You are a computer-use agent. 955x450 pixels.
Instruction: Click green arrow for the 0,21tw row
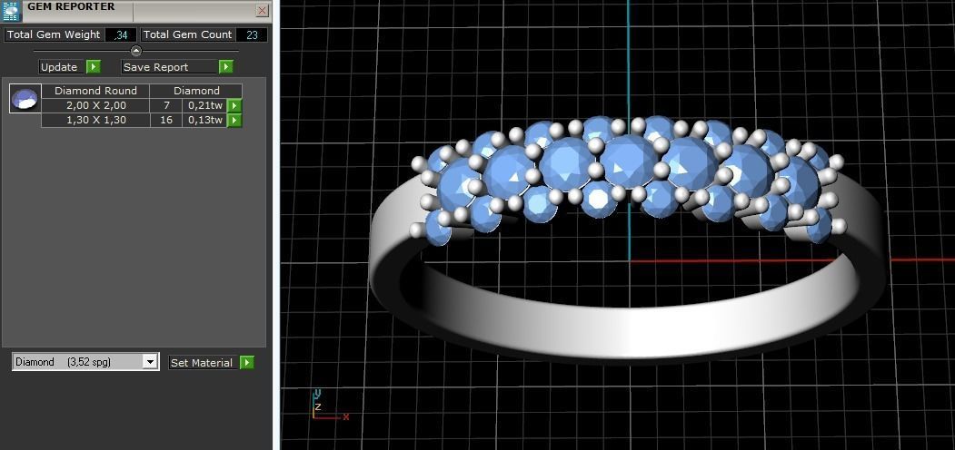(x=234, y=106)
